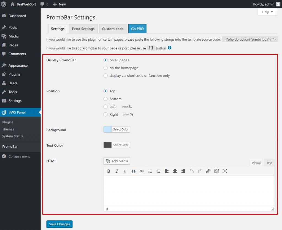This screenshot has height=230, width=282.
Task: Select the blockquote icon in the editor
Action: [133, 171]
